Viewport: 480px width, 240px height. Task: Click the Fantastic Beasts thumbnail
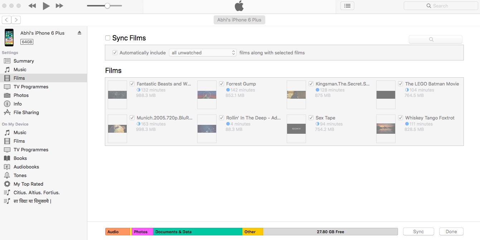point(117,94)
